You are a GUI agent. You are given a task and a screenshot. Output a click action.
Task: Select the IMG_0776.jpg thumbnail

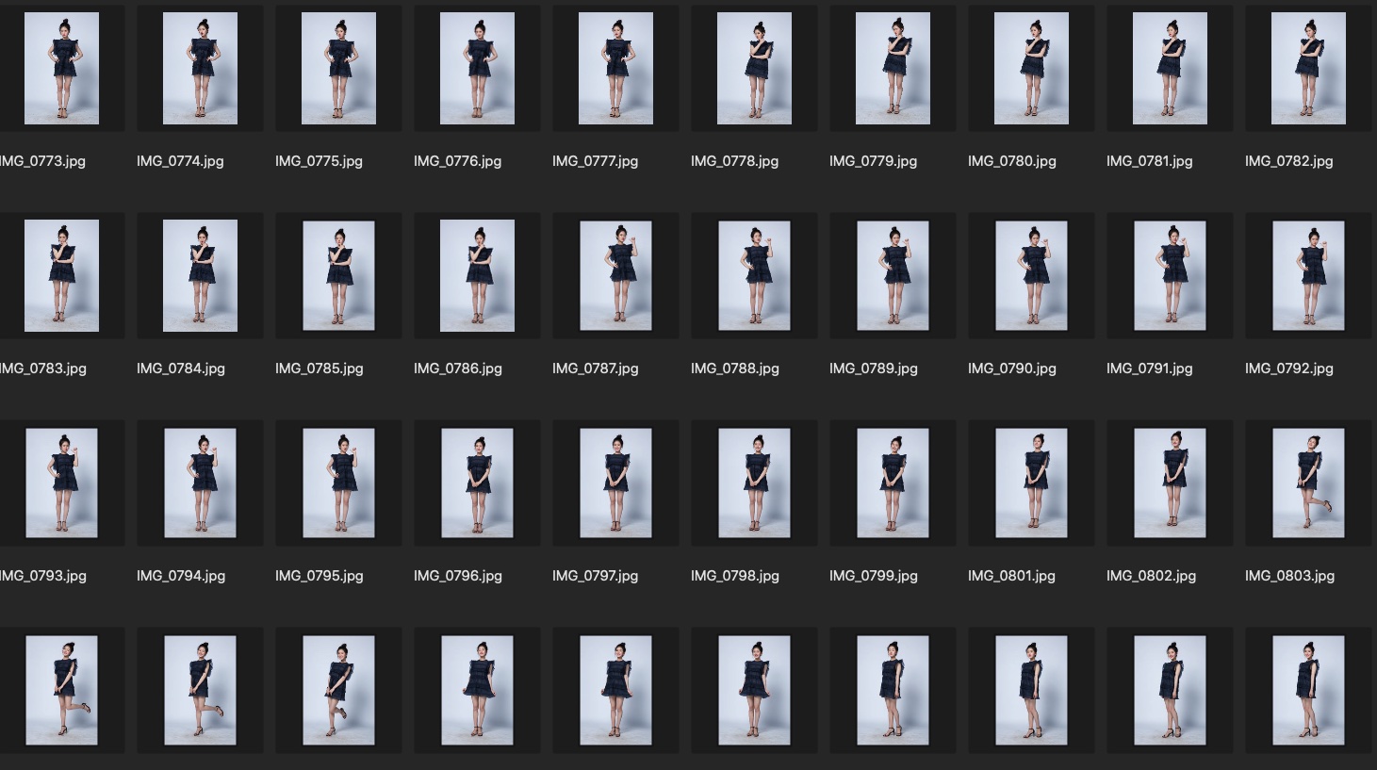tap(477, 68)
